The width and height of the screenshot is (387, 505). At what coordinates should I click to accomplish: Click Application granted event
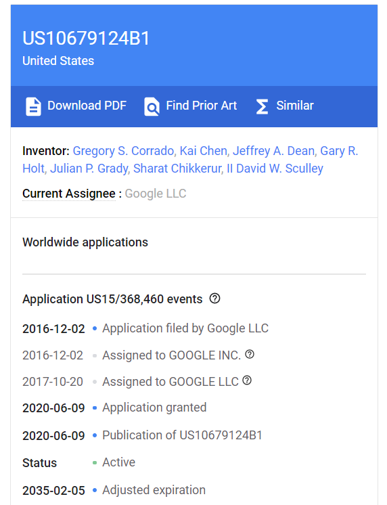pos(154,408)
